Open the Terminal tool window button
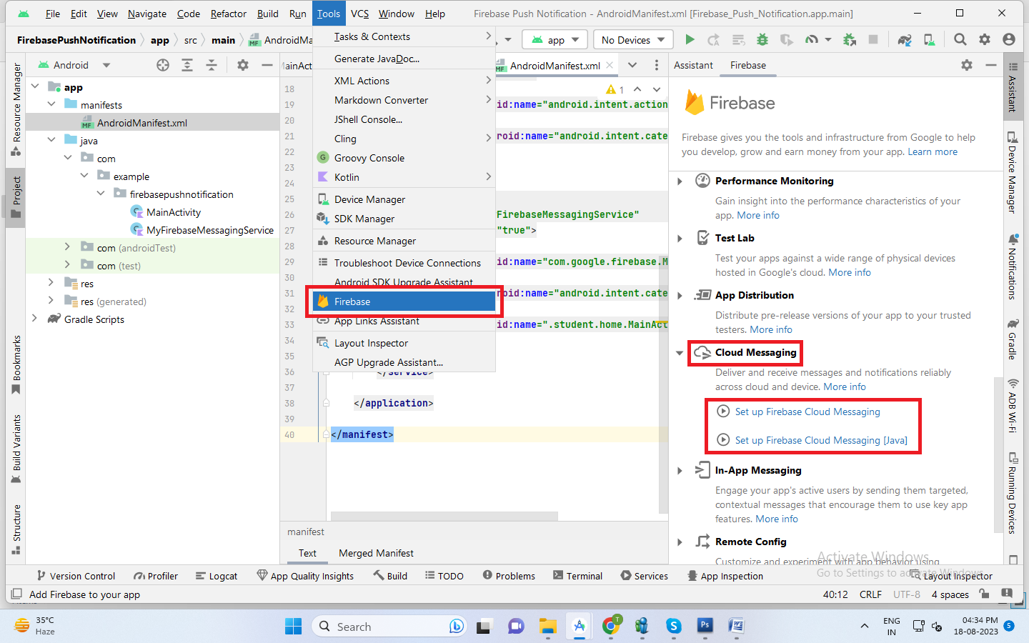Screen dimensions: 1029x643 pos(577,576)
